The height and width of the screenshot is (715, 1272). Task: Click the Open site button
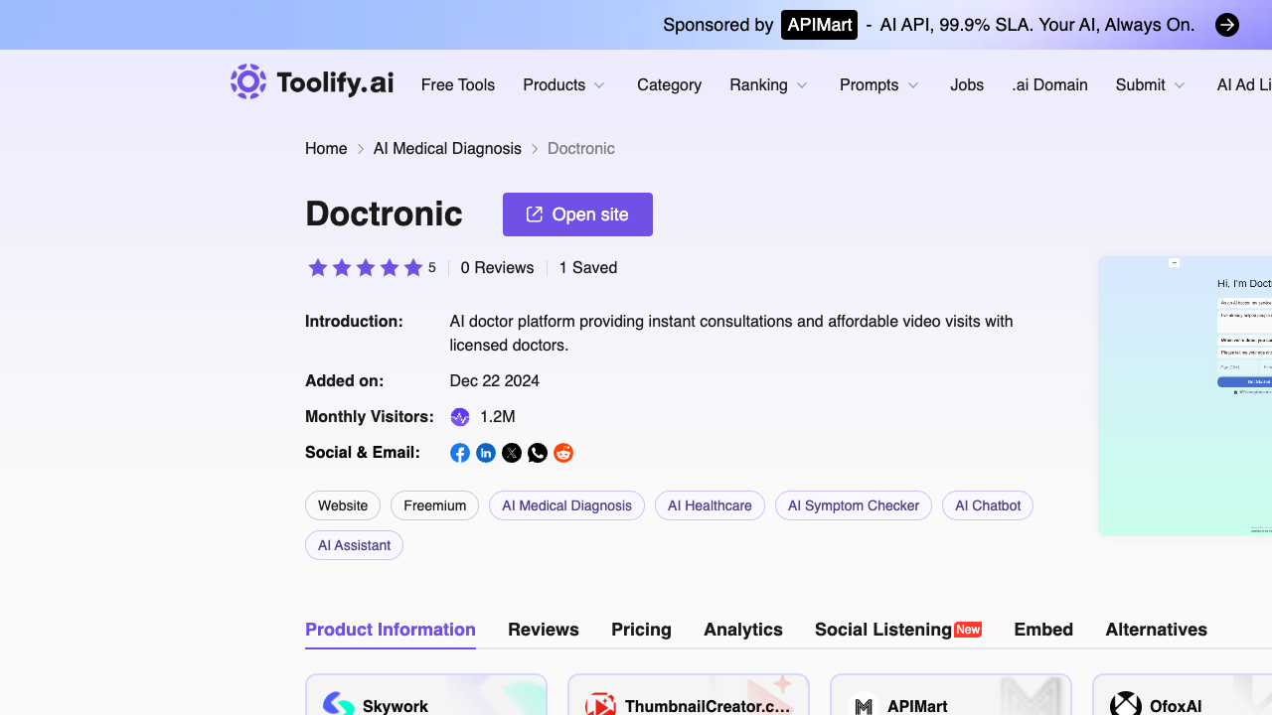[x=577, y=214]
